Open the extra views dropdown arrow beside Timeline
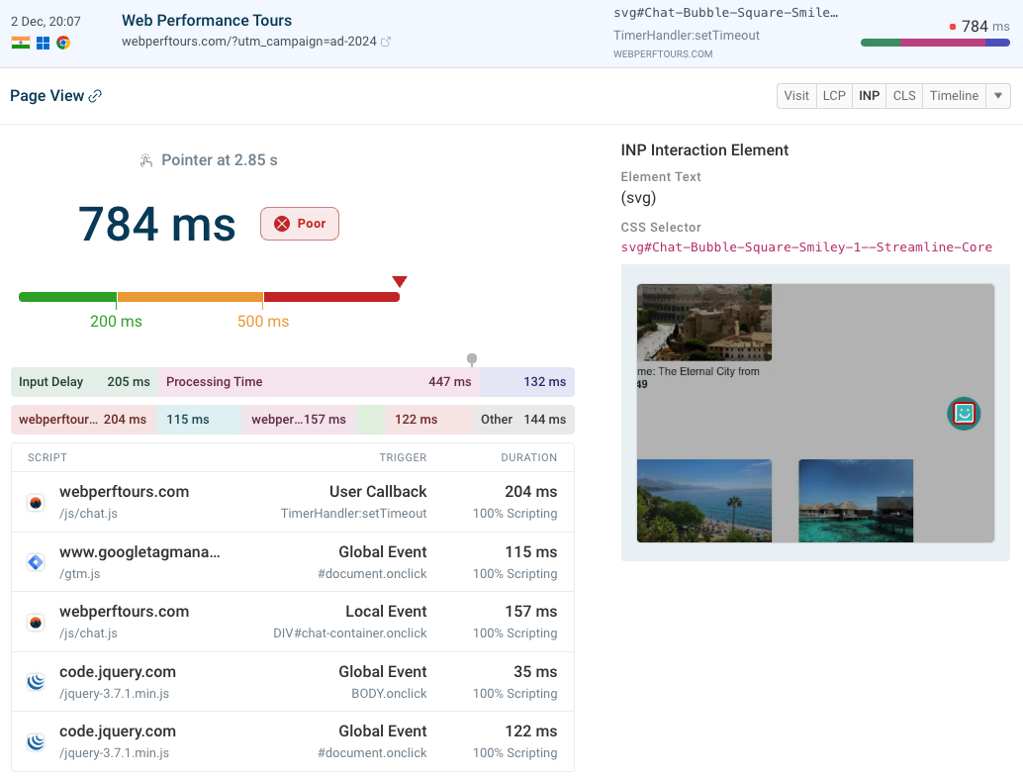 pyautogui.click(x=995, y=95)
